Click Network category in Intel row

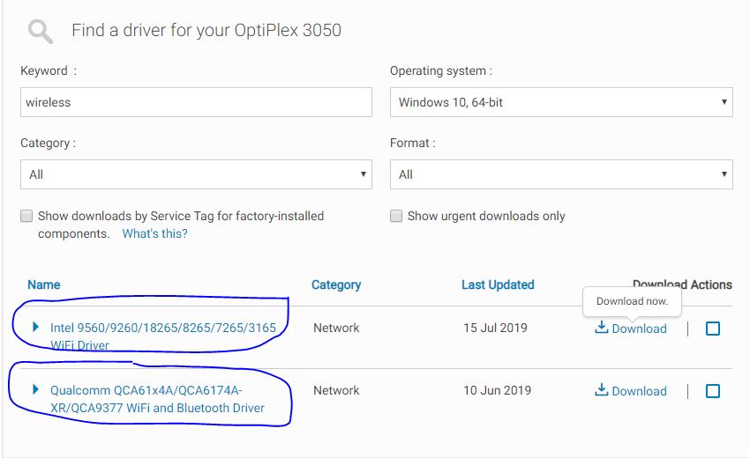point(336,328)
